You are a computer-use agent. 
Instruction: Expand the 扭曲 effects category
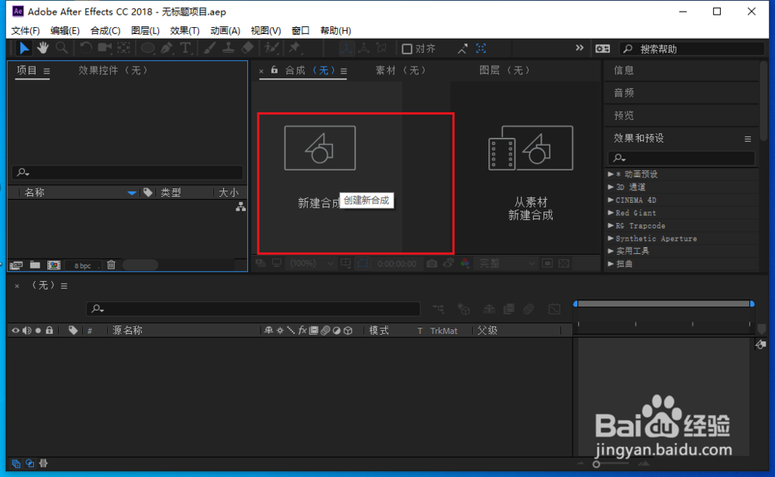tap(611, 264)
